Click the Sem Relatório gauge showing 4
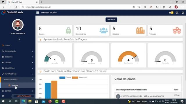Image resolution: width=186 pixels, height=104 pixels. coord(128,57)
